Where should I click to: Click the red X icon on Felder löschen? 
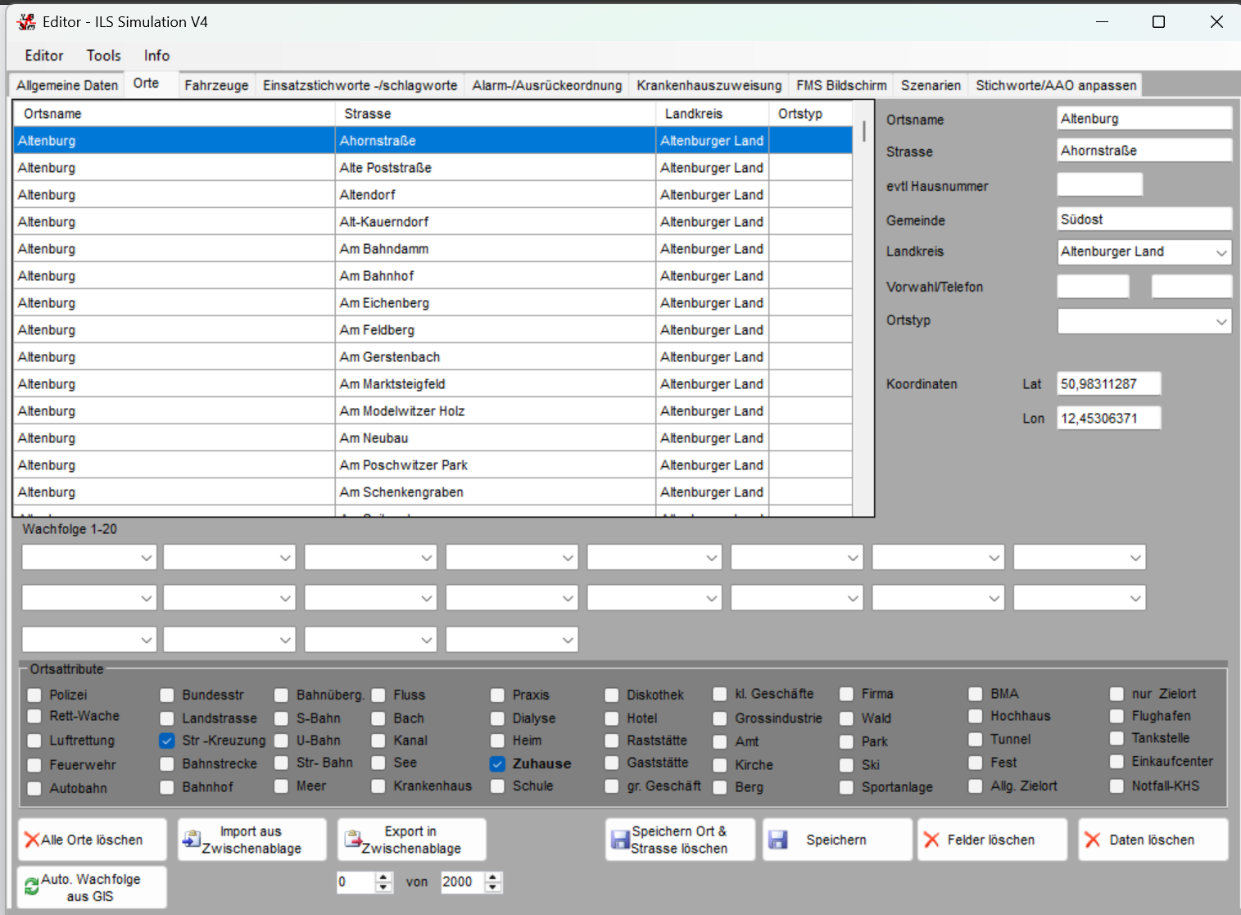[931, 839]
